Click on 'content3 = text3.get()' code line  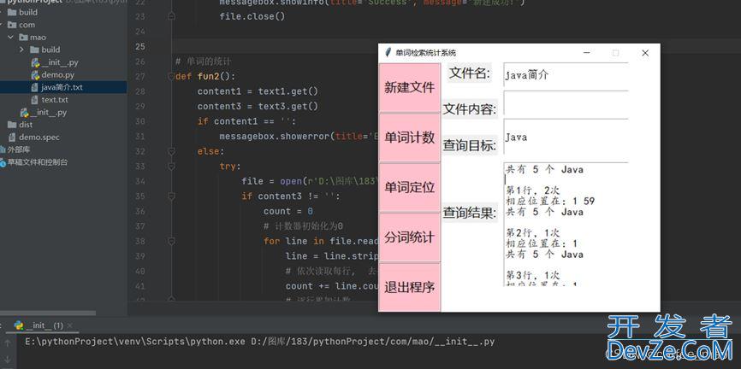point(258,106)
